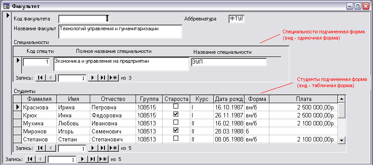The height and width of the screenshot is (165, 373).
Task: Go to last record in Студенты navigator
Action: [103, 148]
